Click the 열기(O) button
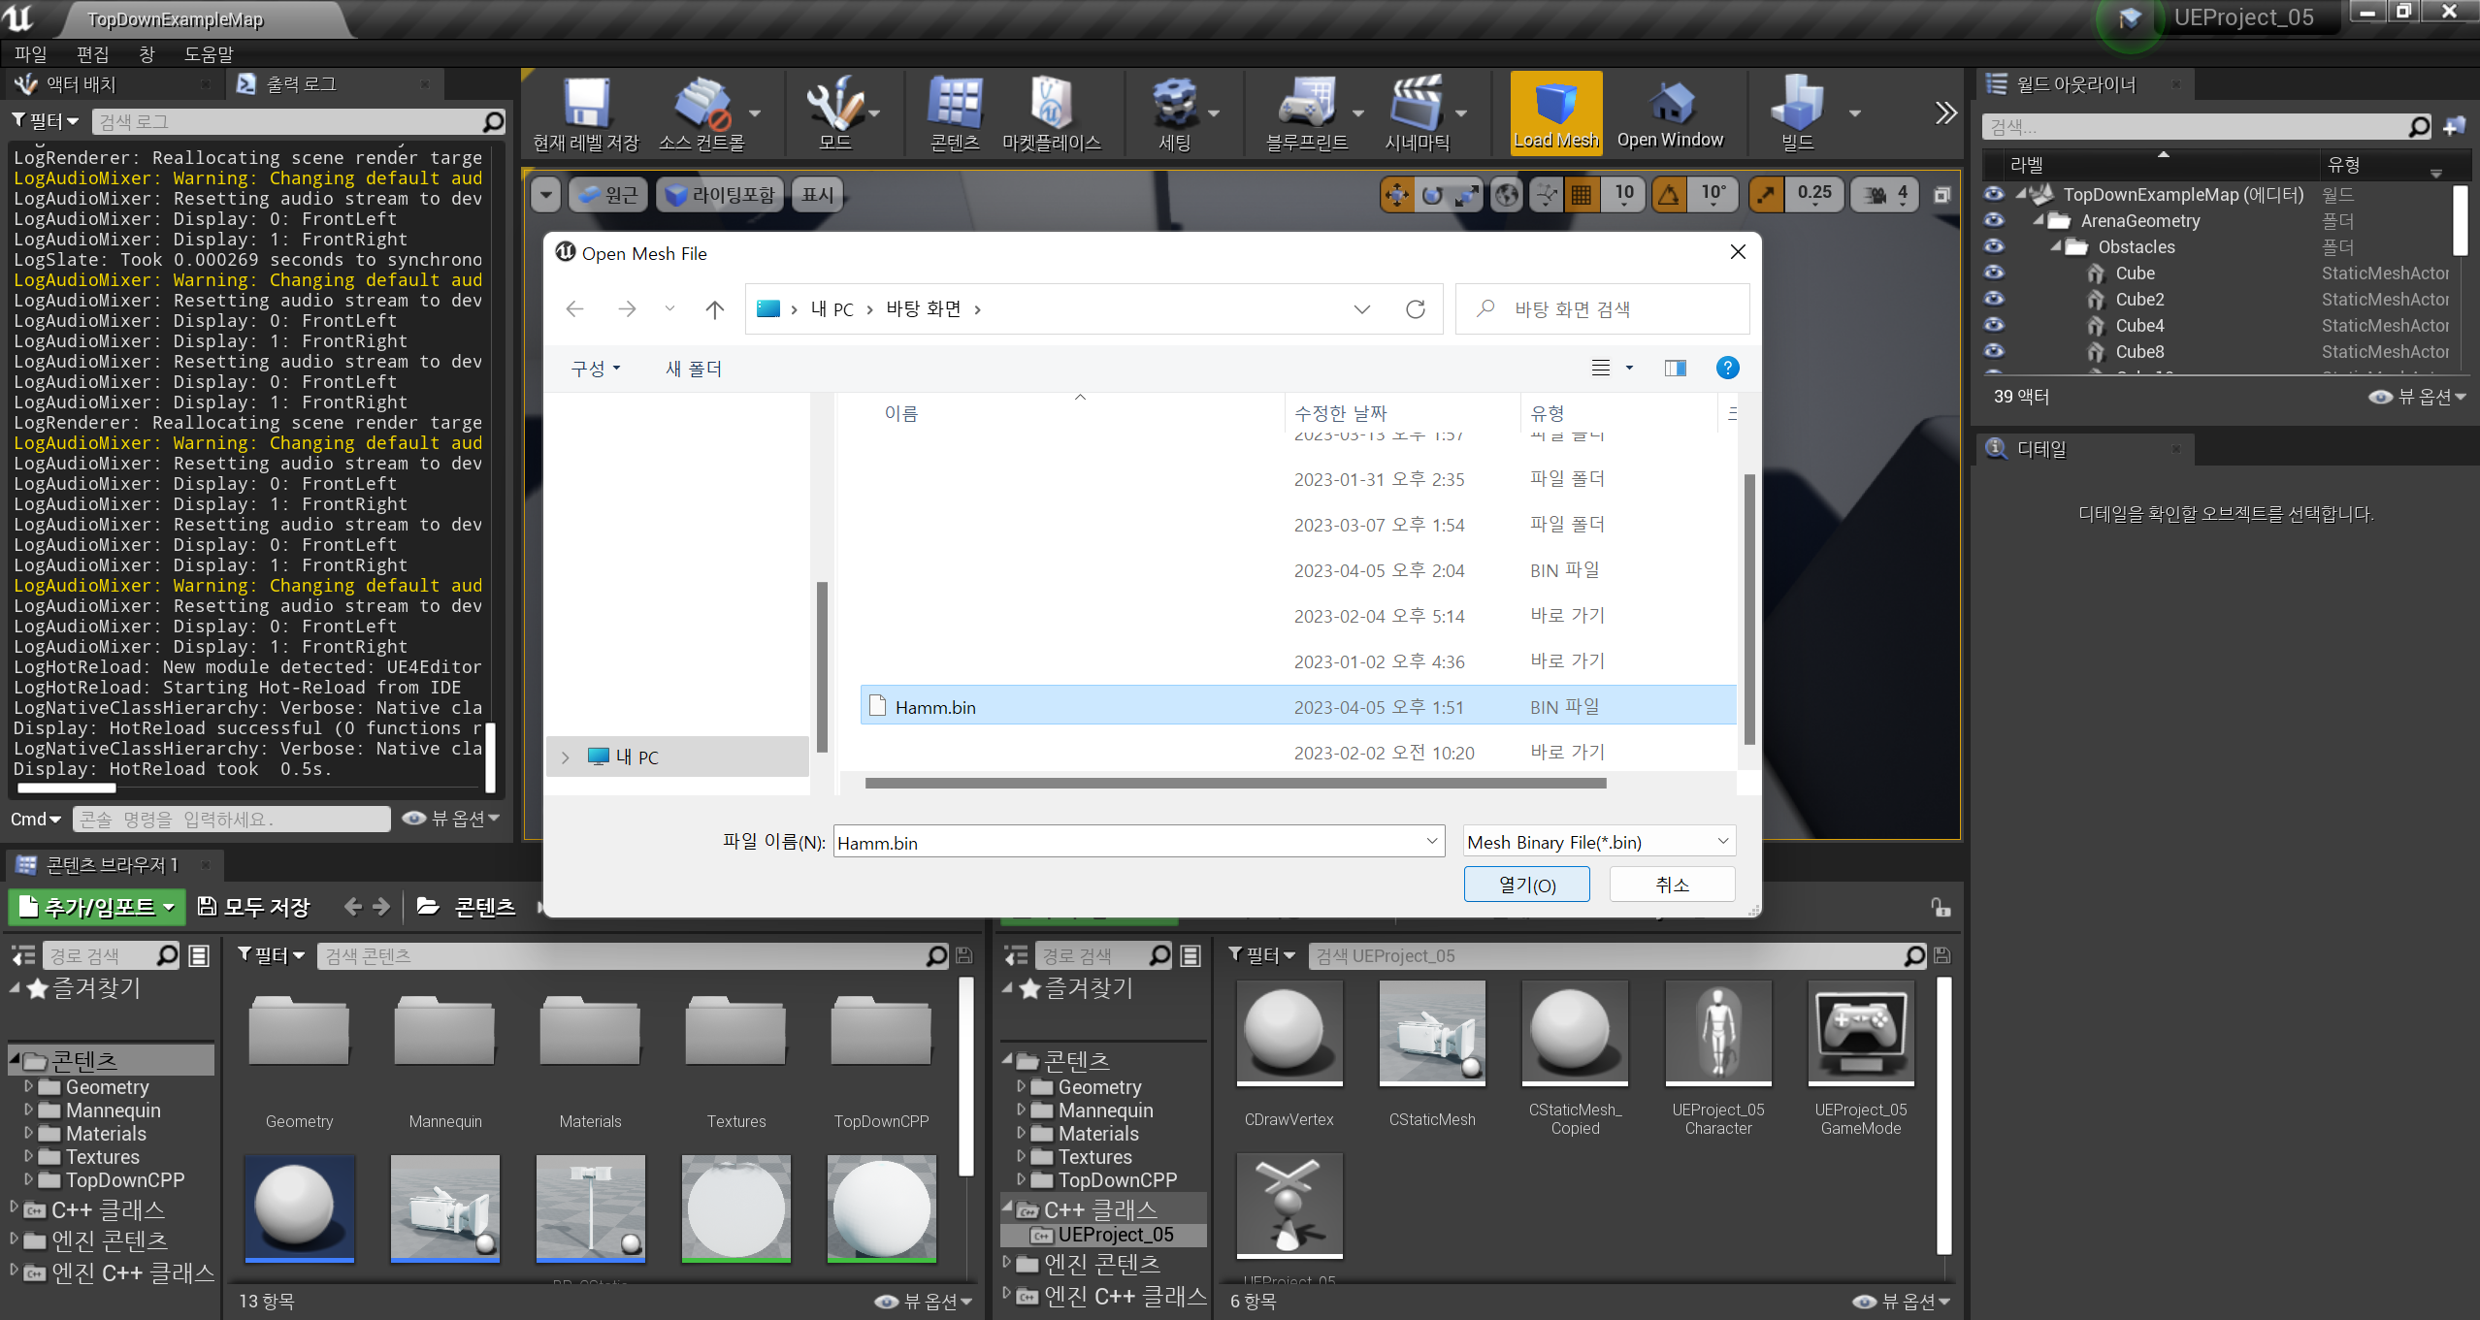This screenshot has height=1320, width=2480. tap(1526, 885)
